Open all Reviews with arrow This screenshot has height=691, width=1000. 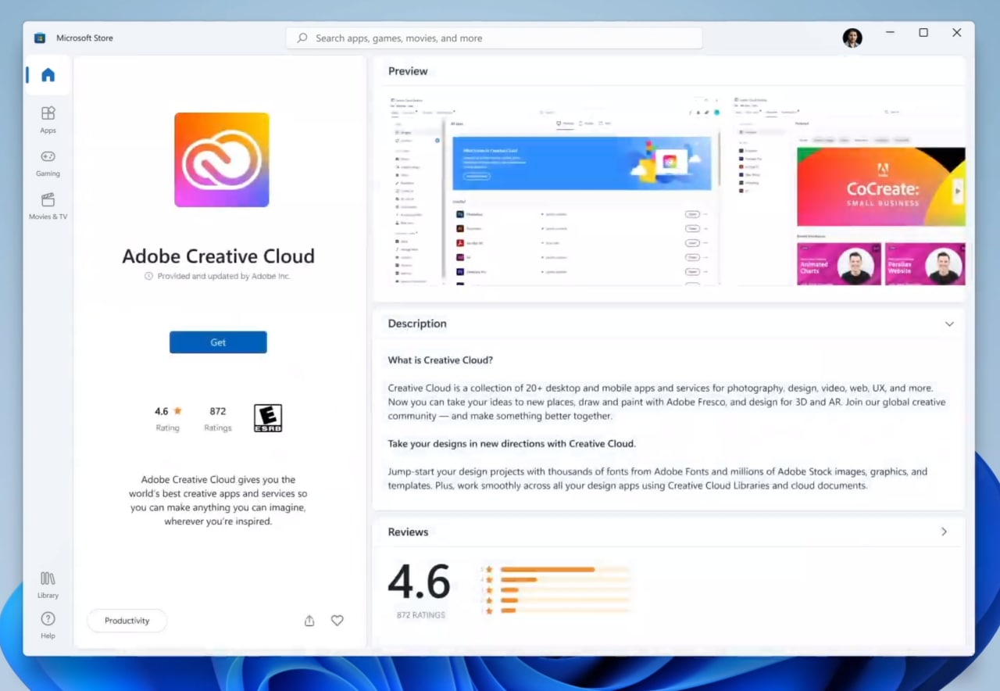[x=944, y=532]
